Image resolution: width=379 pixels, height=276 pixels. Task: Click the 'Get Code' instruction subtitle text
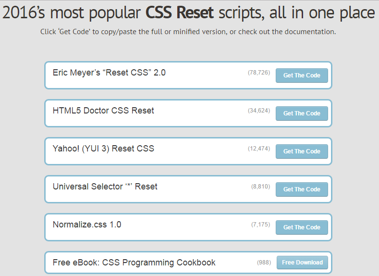click(x=188, y=32)
